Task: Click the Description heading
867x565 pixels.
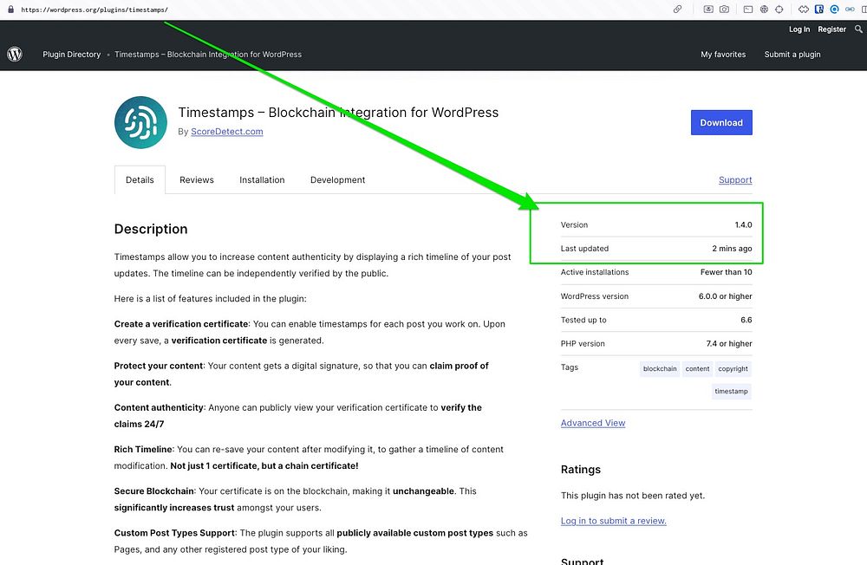Action: (x=151, y=229)
